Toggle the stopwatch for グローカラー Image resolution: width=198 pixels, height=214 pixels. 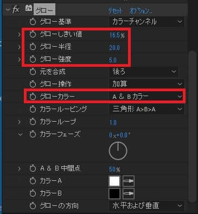click(33, 97)
